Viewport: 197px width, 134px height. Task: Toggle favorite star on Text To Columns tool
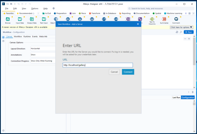click(x=157, y=17)
